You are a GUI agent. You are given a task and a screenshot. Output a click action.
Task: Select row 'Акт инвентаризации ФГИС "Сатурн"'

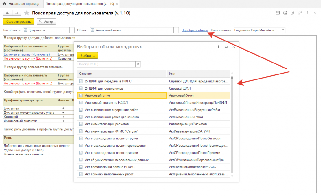tap(154, 131)
